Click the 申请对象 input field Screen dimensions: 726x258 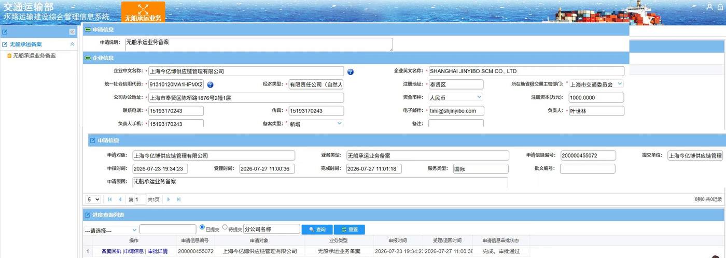point(214,155)
